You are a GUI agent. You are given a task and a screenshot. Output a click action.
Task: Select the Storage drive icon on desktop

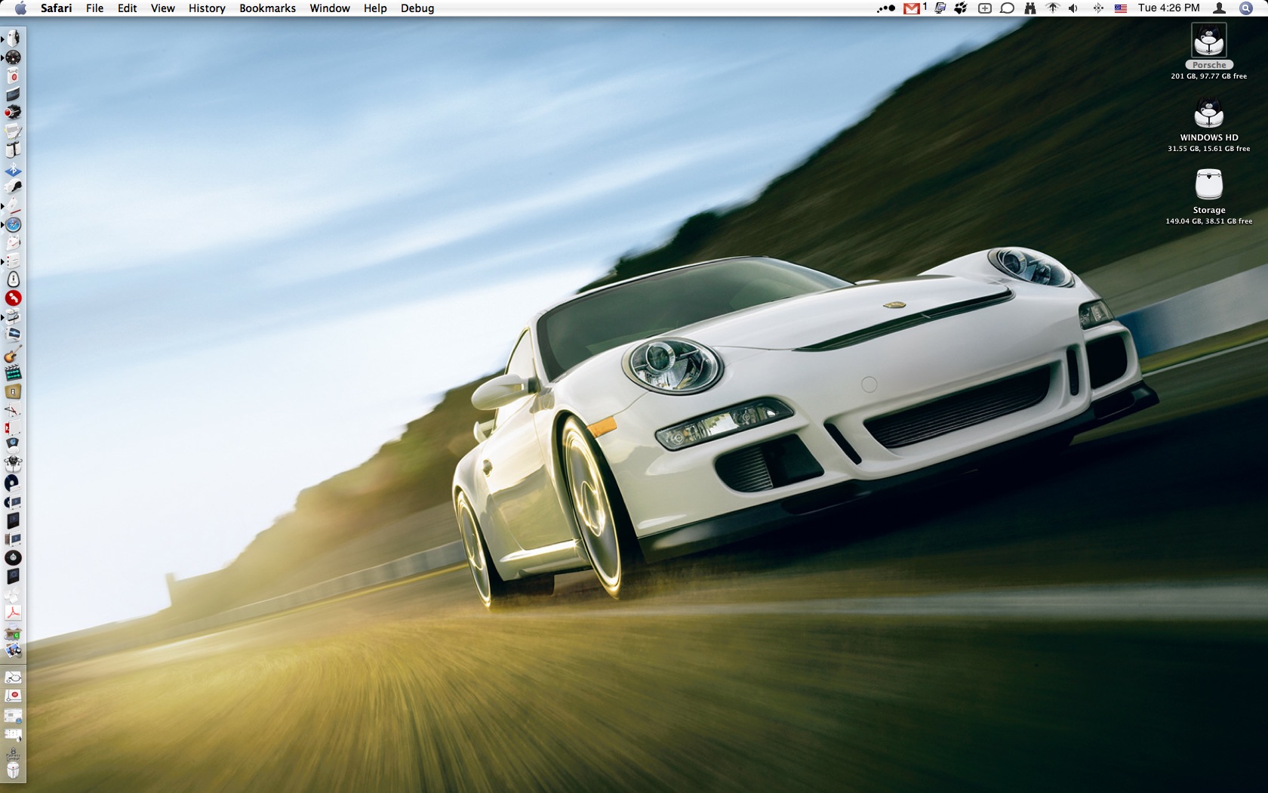(x=1209, y=185)
